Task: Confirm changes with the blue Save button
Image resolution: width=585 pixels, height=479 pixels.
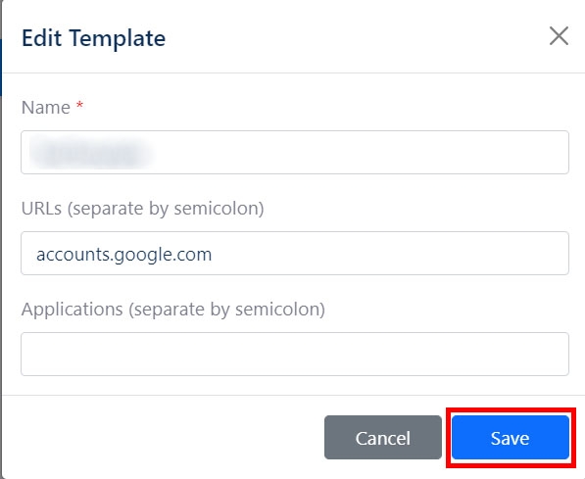Action: coord(510,438)
